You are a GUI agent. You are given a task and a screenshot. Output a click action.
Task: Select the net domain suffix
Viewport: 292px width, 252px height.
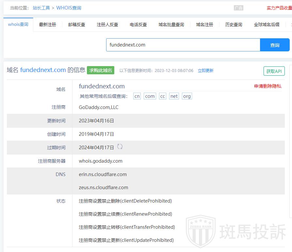click(x=174, y=96)
